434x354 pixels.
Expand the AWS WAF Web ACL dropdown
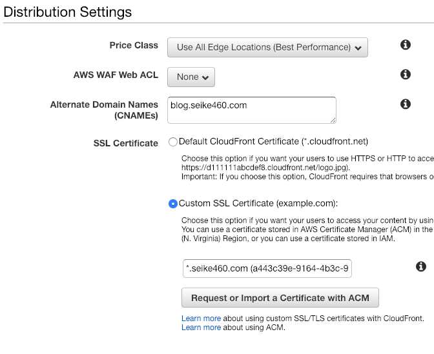point(191,77)
